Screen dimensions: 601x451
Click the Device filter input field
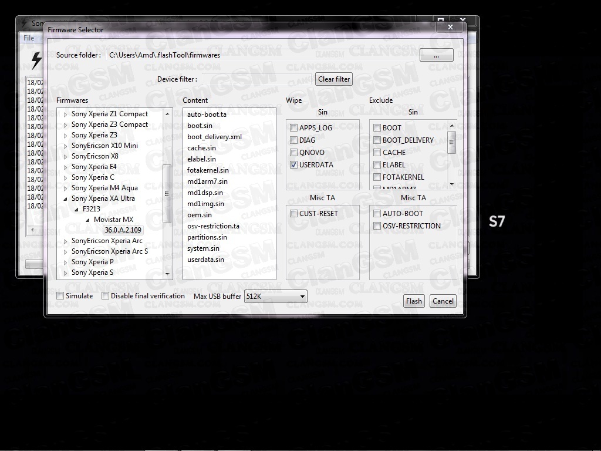click(256, 79)
